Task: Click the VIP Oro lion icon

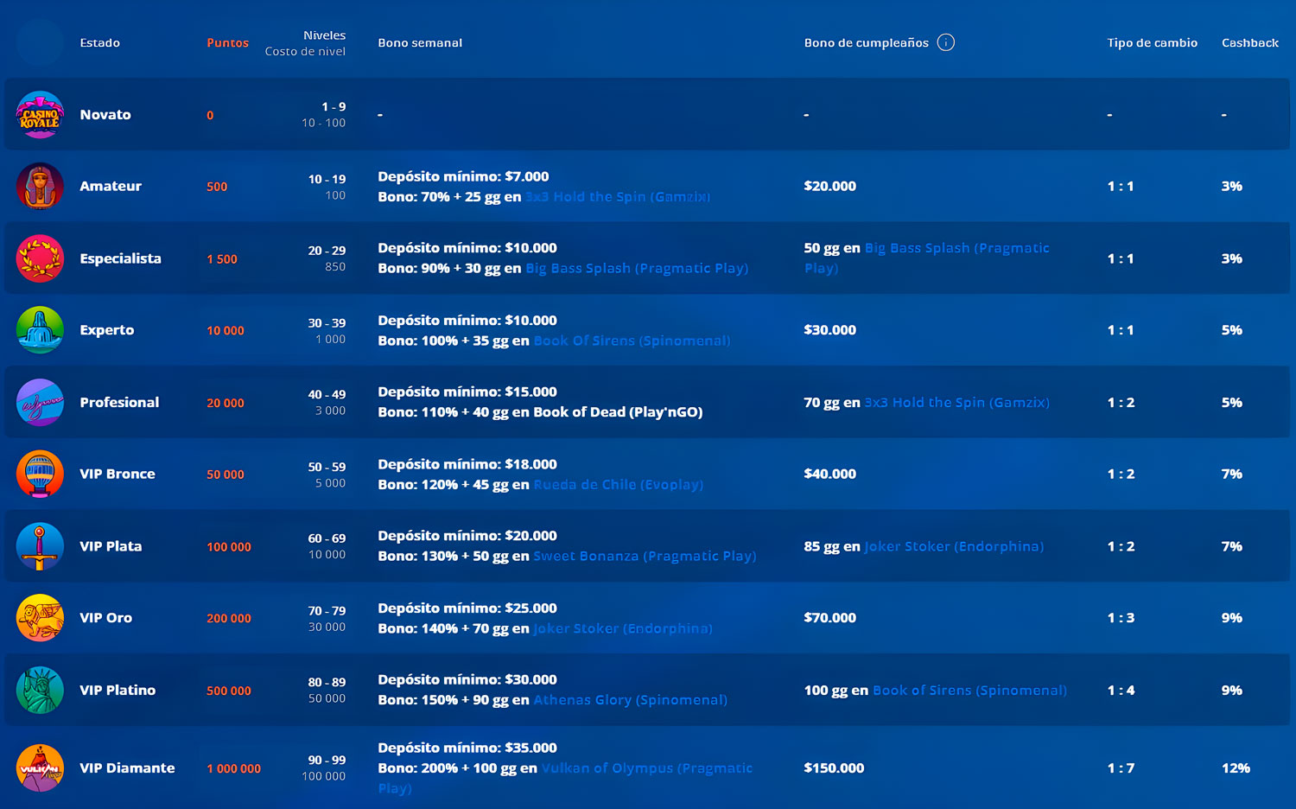Action: (x=40, y=618)
